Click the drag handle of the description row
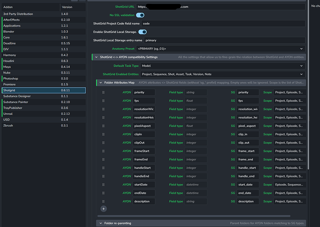 pyautogui.click(x=103, y=201)
